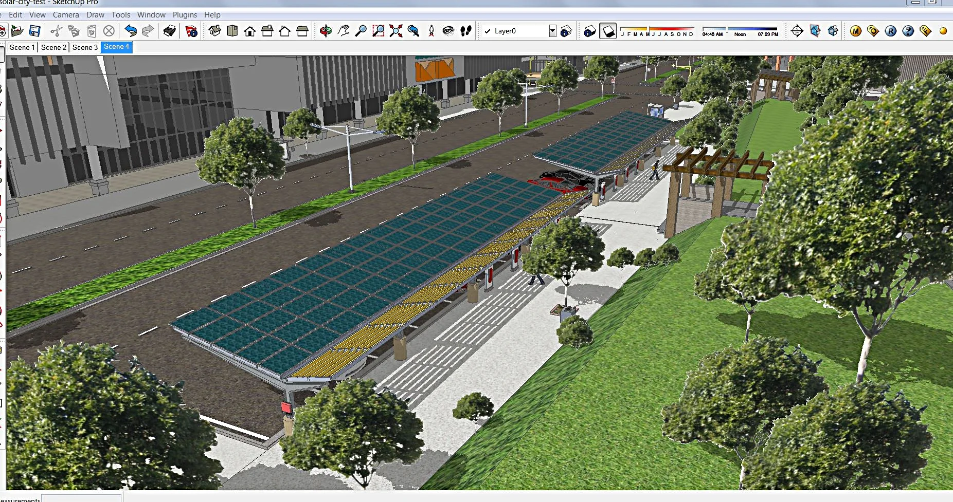Image resolution: width=953 pixels, height=502 pixels.
Task: Click the blue question mark help icon
Action: coord(908,31)
